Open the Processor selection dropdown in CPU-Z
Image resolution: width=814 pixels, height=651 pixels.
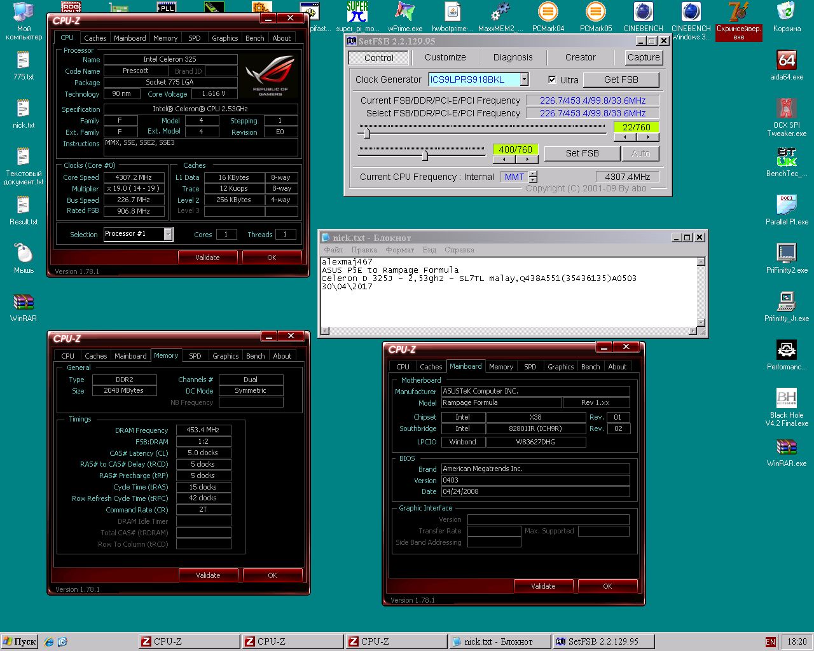point(168,234)
